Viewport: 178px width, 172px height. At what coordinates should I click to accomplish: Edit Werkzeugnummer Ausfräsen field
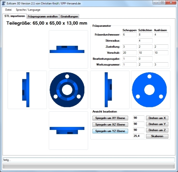(161, 65)
